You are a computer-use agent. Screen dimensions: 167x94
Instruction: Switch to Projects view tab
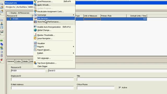point(10,7)
